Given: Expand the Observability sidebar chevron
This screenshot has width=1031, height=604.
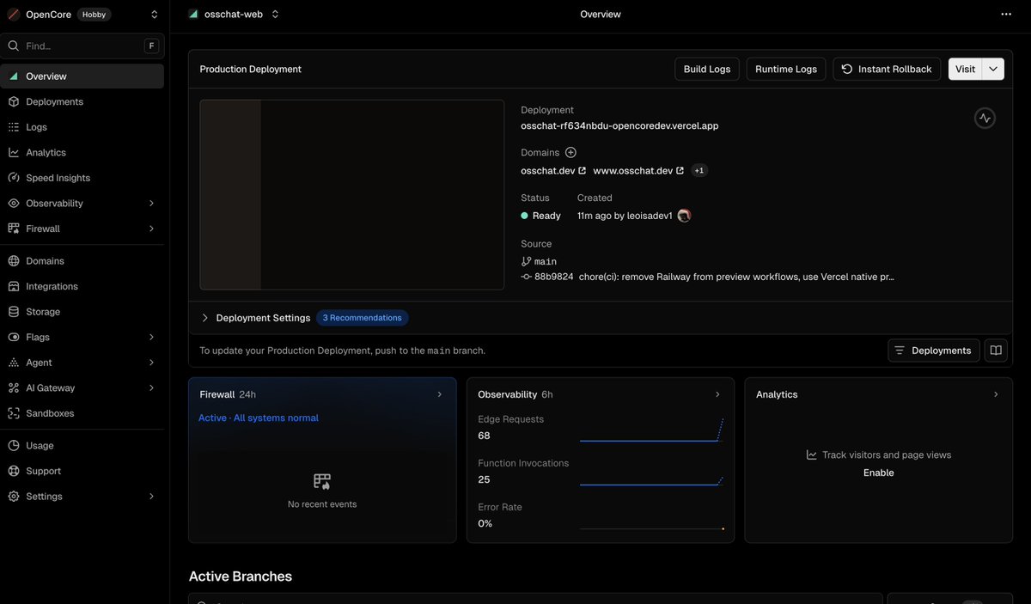Looking at the screenshot, I should click(152, 204).
